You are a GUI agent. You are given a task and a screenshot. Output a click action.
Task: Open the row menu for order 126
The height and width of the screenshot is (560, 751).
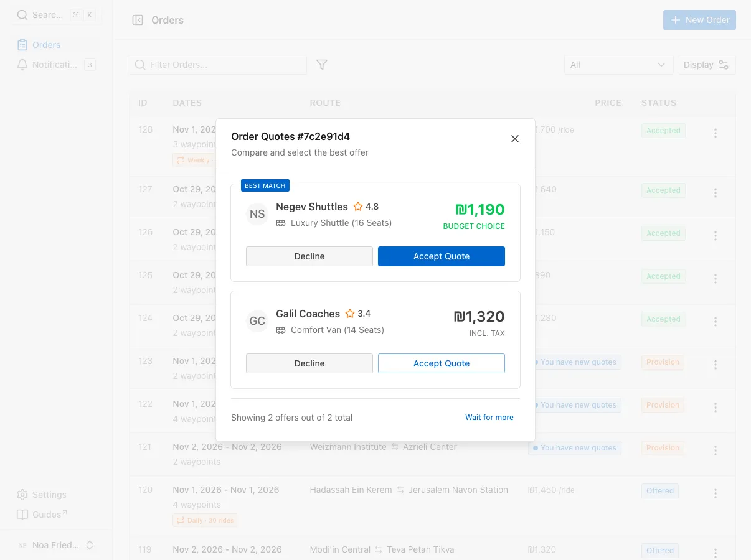[x=716, y=236]
